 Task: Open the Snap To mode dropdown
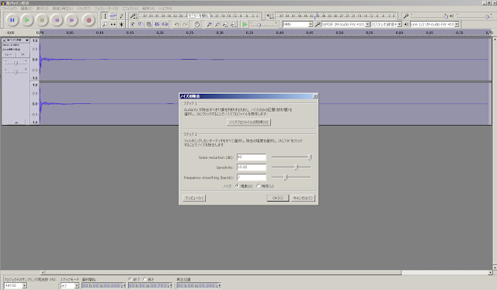[x=76, y=285]
